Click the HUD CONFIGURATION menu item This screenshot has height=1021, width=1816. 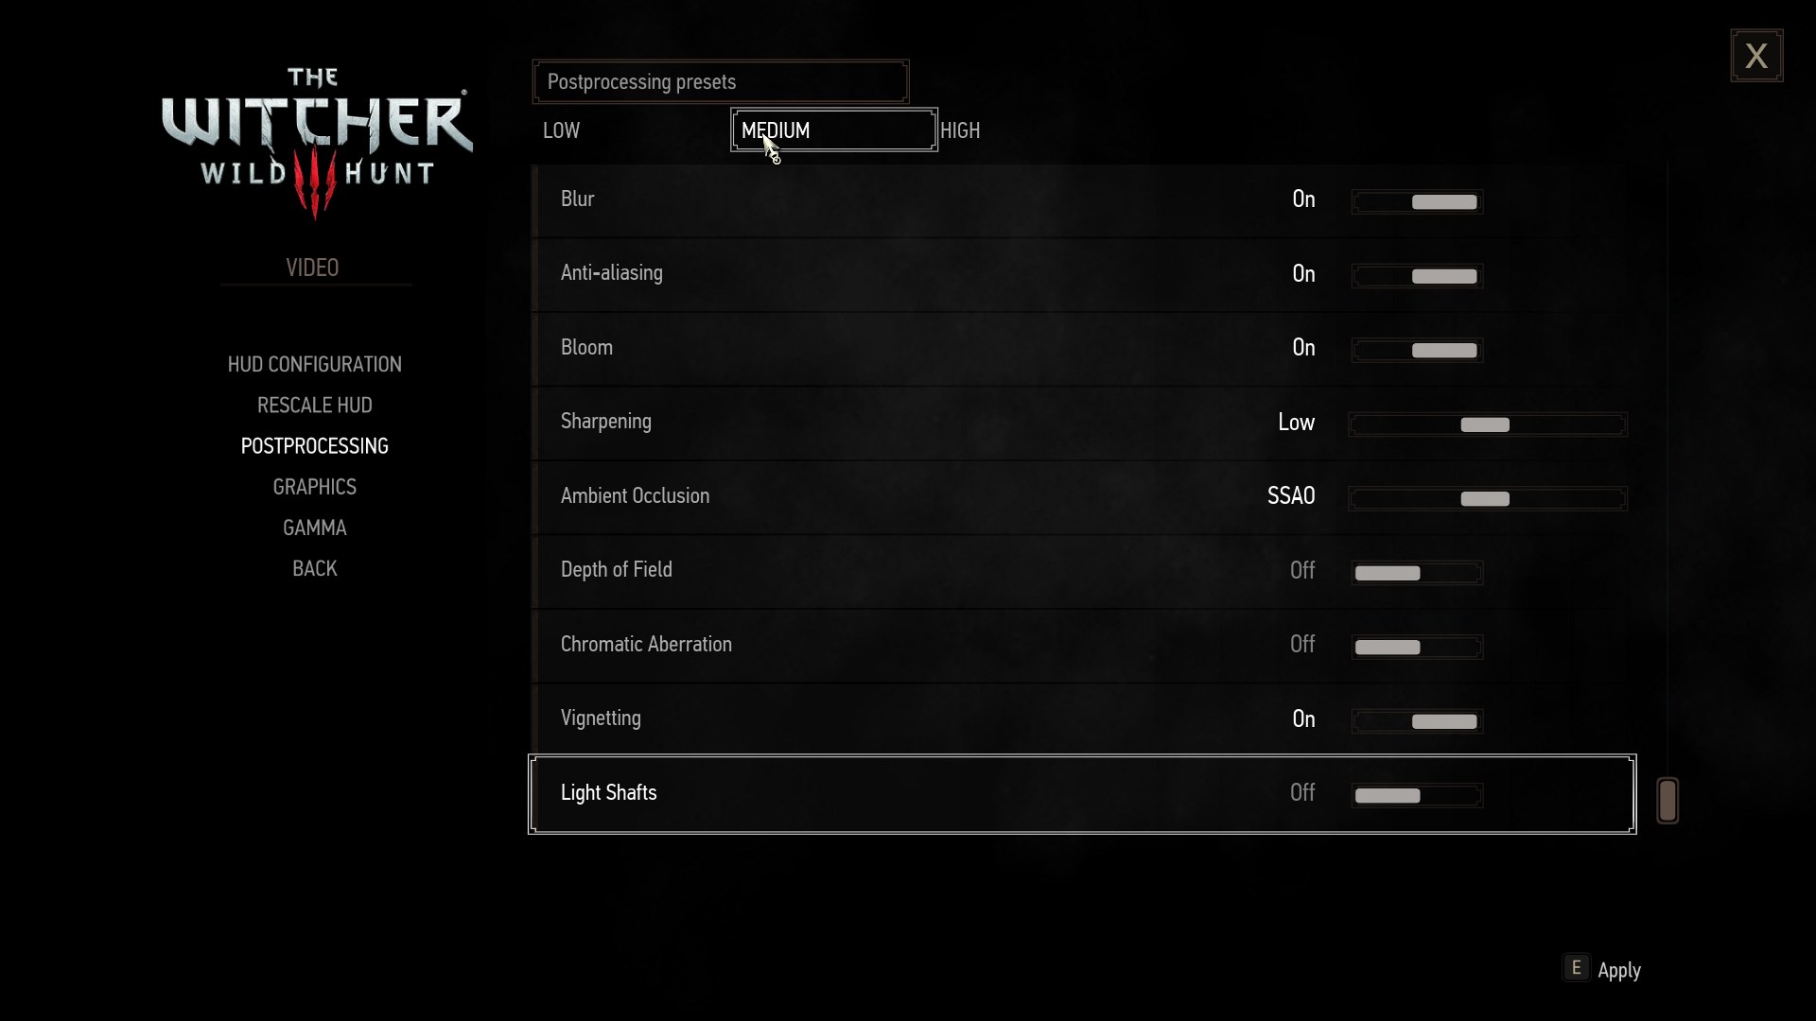pyautogui.click(x=314, y=364)
